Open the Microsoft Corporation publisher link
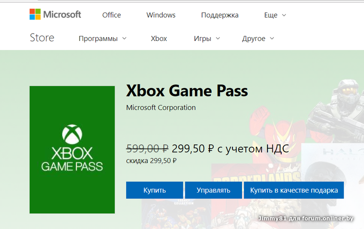Screen dimensions: 364x229 pyautogui.click(x=161, y=108)
